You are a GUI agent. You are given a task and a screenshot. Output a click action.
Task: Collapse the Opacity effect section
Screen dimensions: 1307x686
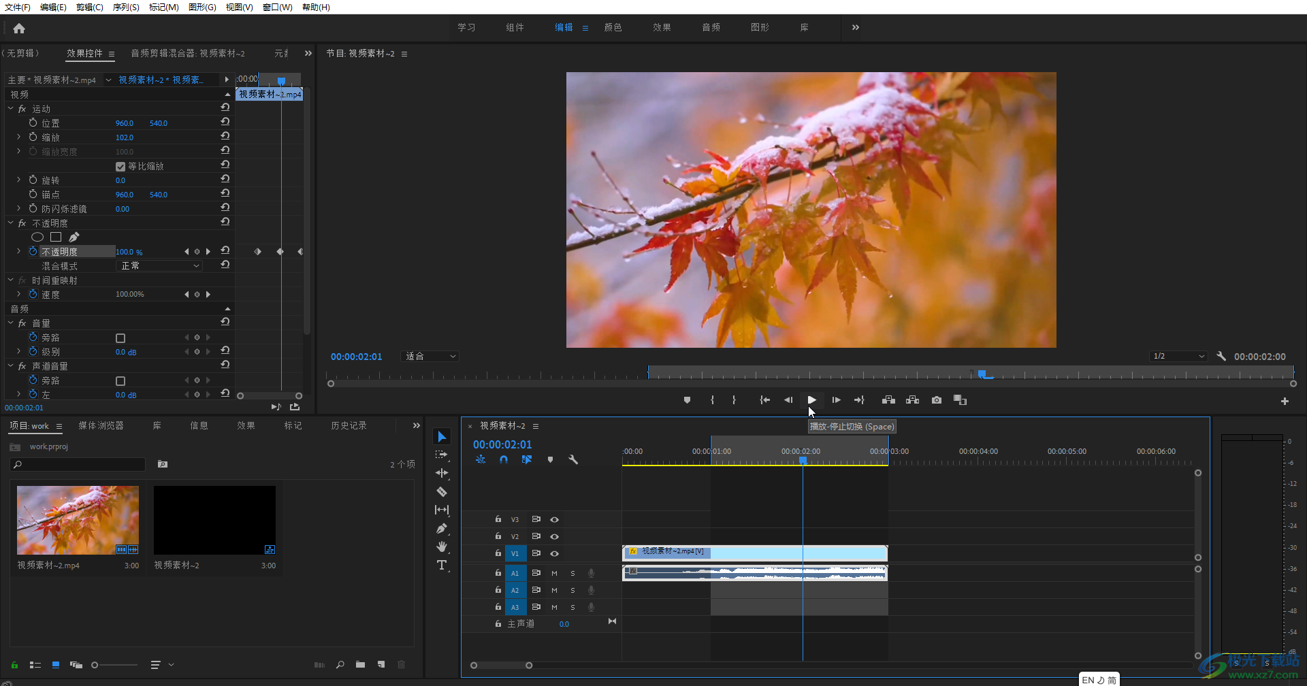tap(10, 223)
